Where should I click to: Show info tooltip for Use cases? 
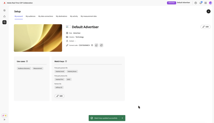tap(27, 61)
